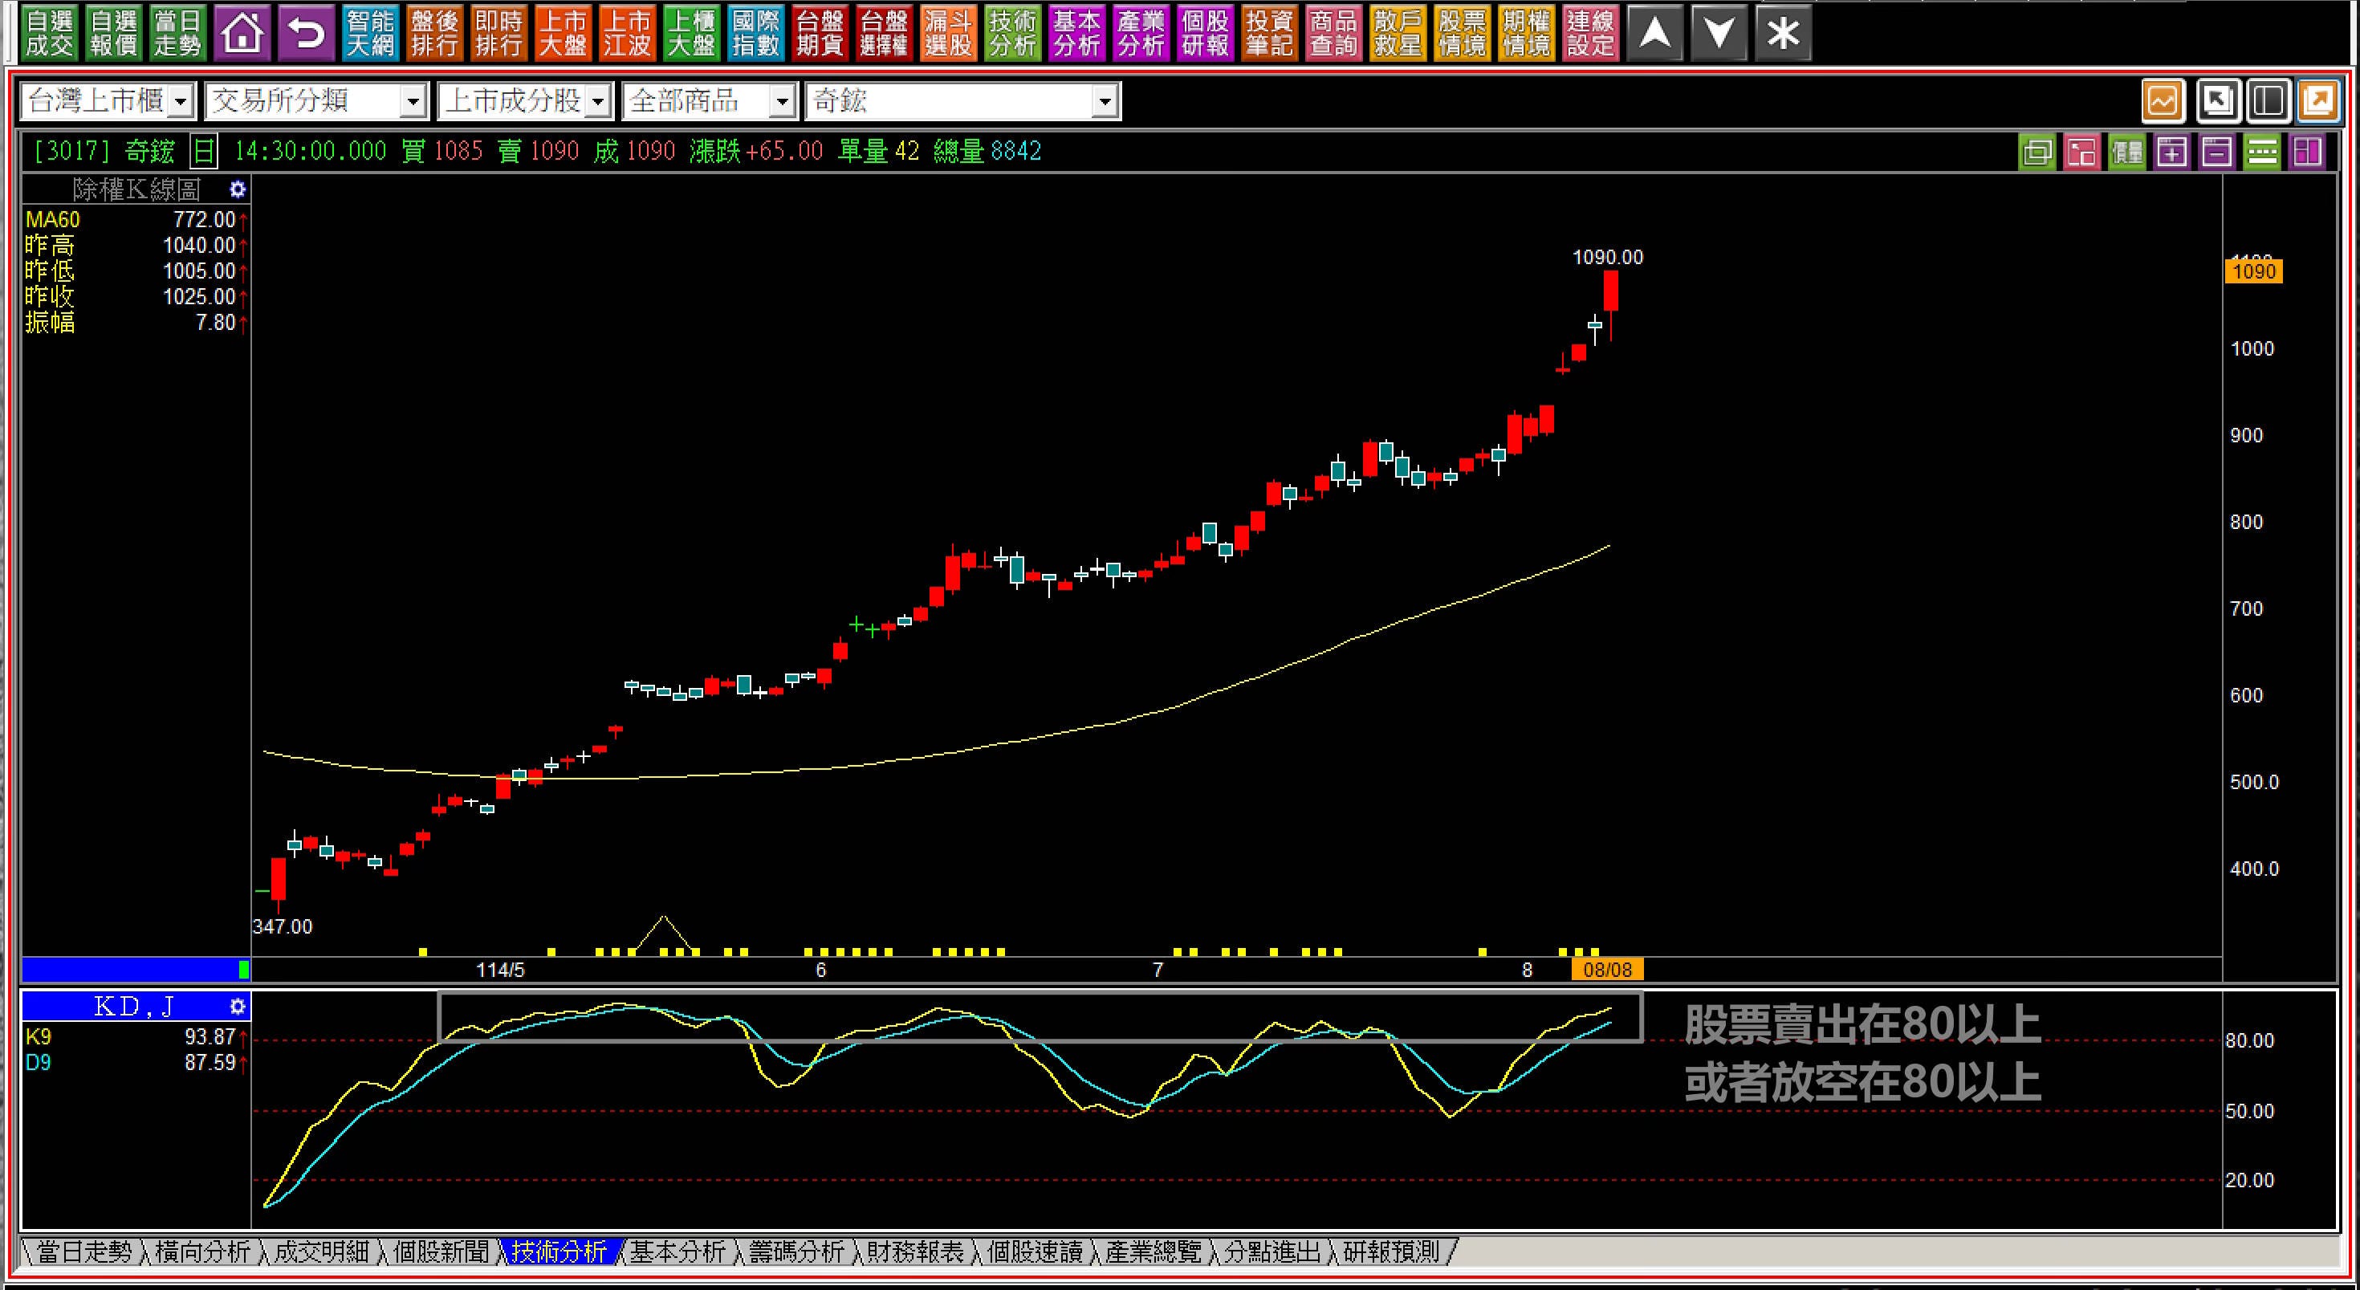
Task: Click the 技術分析 toolbar button
Action: [x=1012, y=34]
